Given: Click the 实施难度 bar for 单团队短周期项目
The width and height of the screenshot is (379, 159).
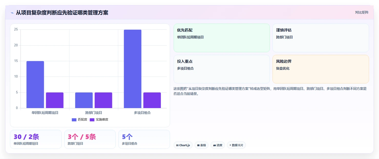Looking at the screenshot, I should [55, 100].
